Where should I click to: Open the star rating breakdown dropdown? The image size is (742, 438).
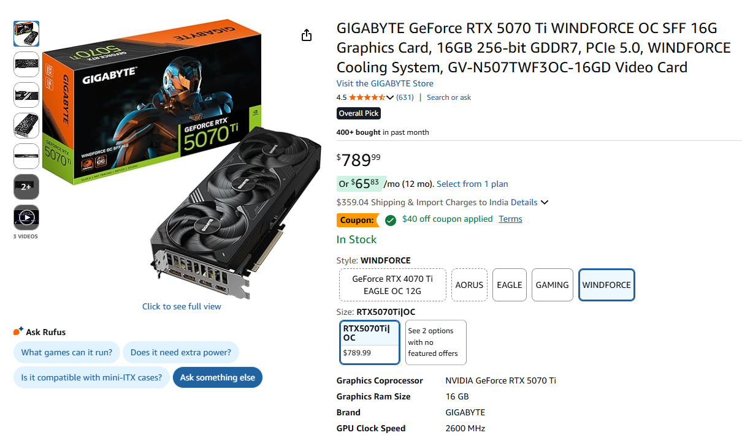coord(389,97)
